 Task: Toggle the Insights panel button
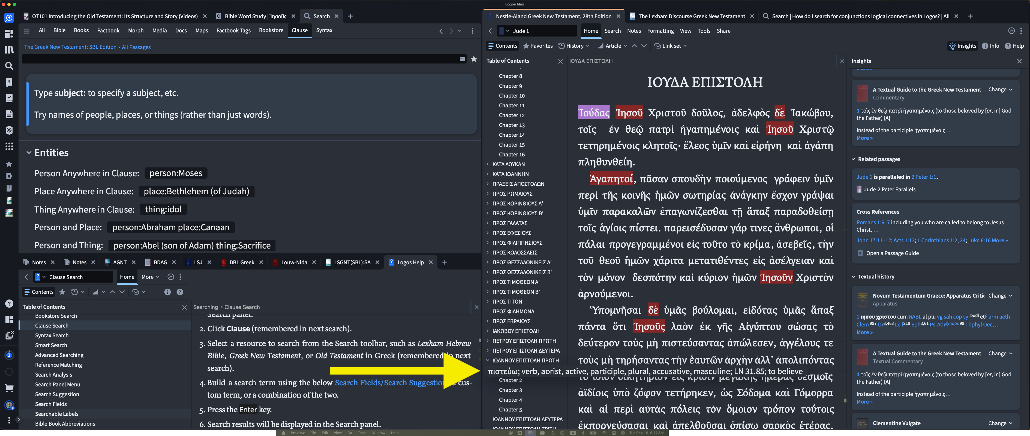[962, 46]
